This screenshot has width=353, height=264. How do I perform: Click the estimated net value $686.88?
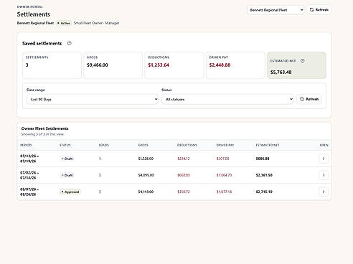tap(263, 159)
